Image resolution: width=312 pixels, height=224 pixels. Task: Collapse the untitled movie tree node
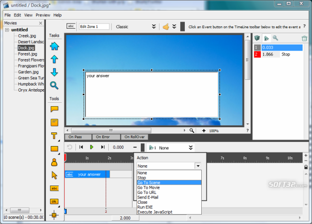coord(7,30)
